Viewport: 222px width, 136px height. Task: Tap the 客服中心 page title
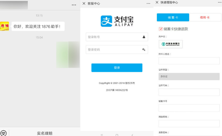94,4
